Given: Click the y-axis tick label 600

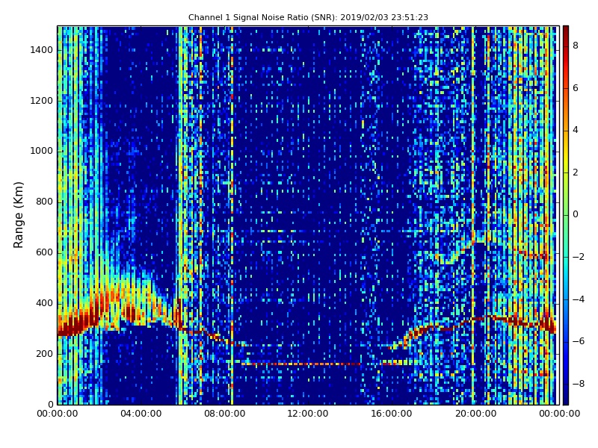Looking at the screenshot, I should click(x=44, y=252).
